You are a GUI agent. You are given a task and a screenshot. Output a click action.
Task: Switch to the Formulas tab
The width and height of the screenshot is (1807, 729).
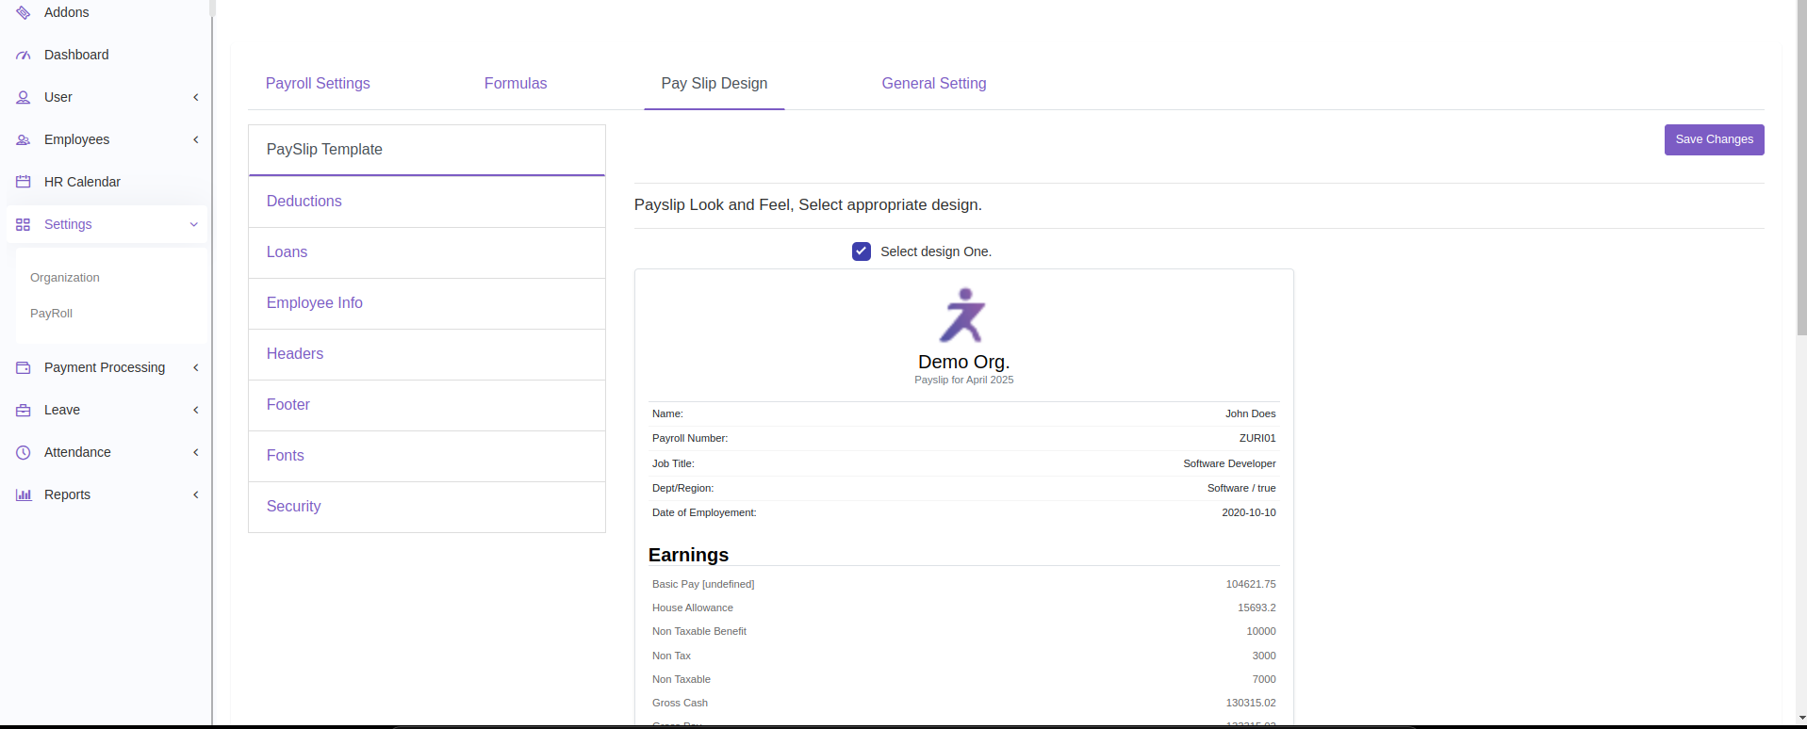pyautogui.click(x=515, y=84)
